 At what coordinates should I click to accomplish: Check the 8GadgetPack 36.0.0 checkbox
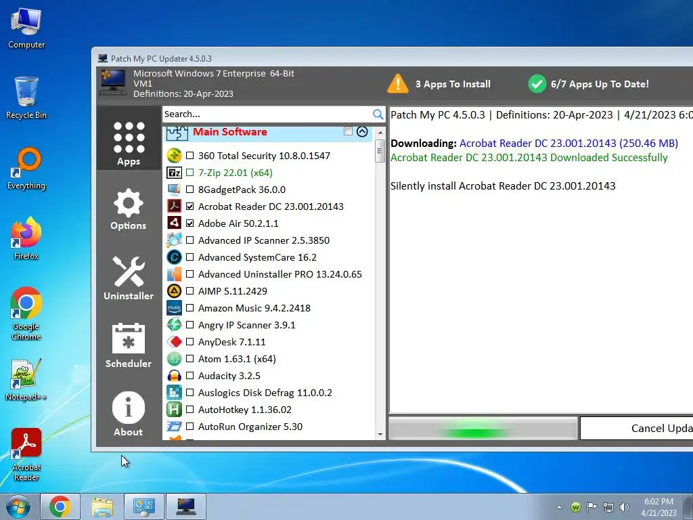point(190,190)
